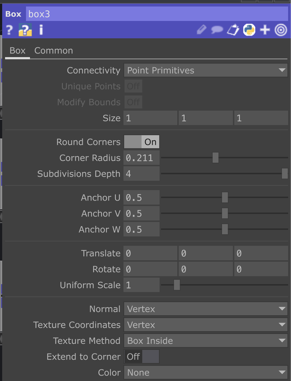Open Python help for this operator
This screenshot has height=381, width=291.
(25, 30)
